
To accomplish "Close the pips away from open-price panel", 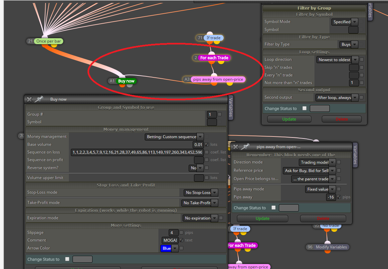I will tap(236, 147).
